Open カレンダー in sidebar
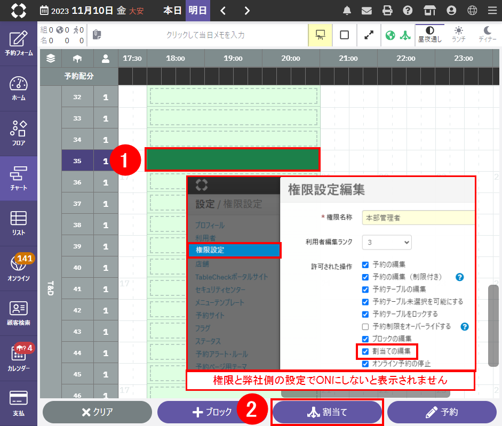This screenshot has width=502, height=426. (x=19, y=358)
